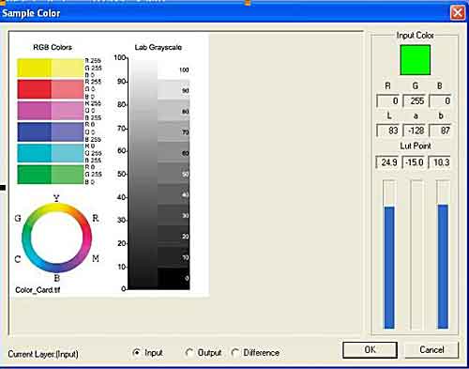Click the Cancel button

click(431, 349)
